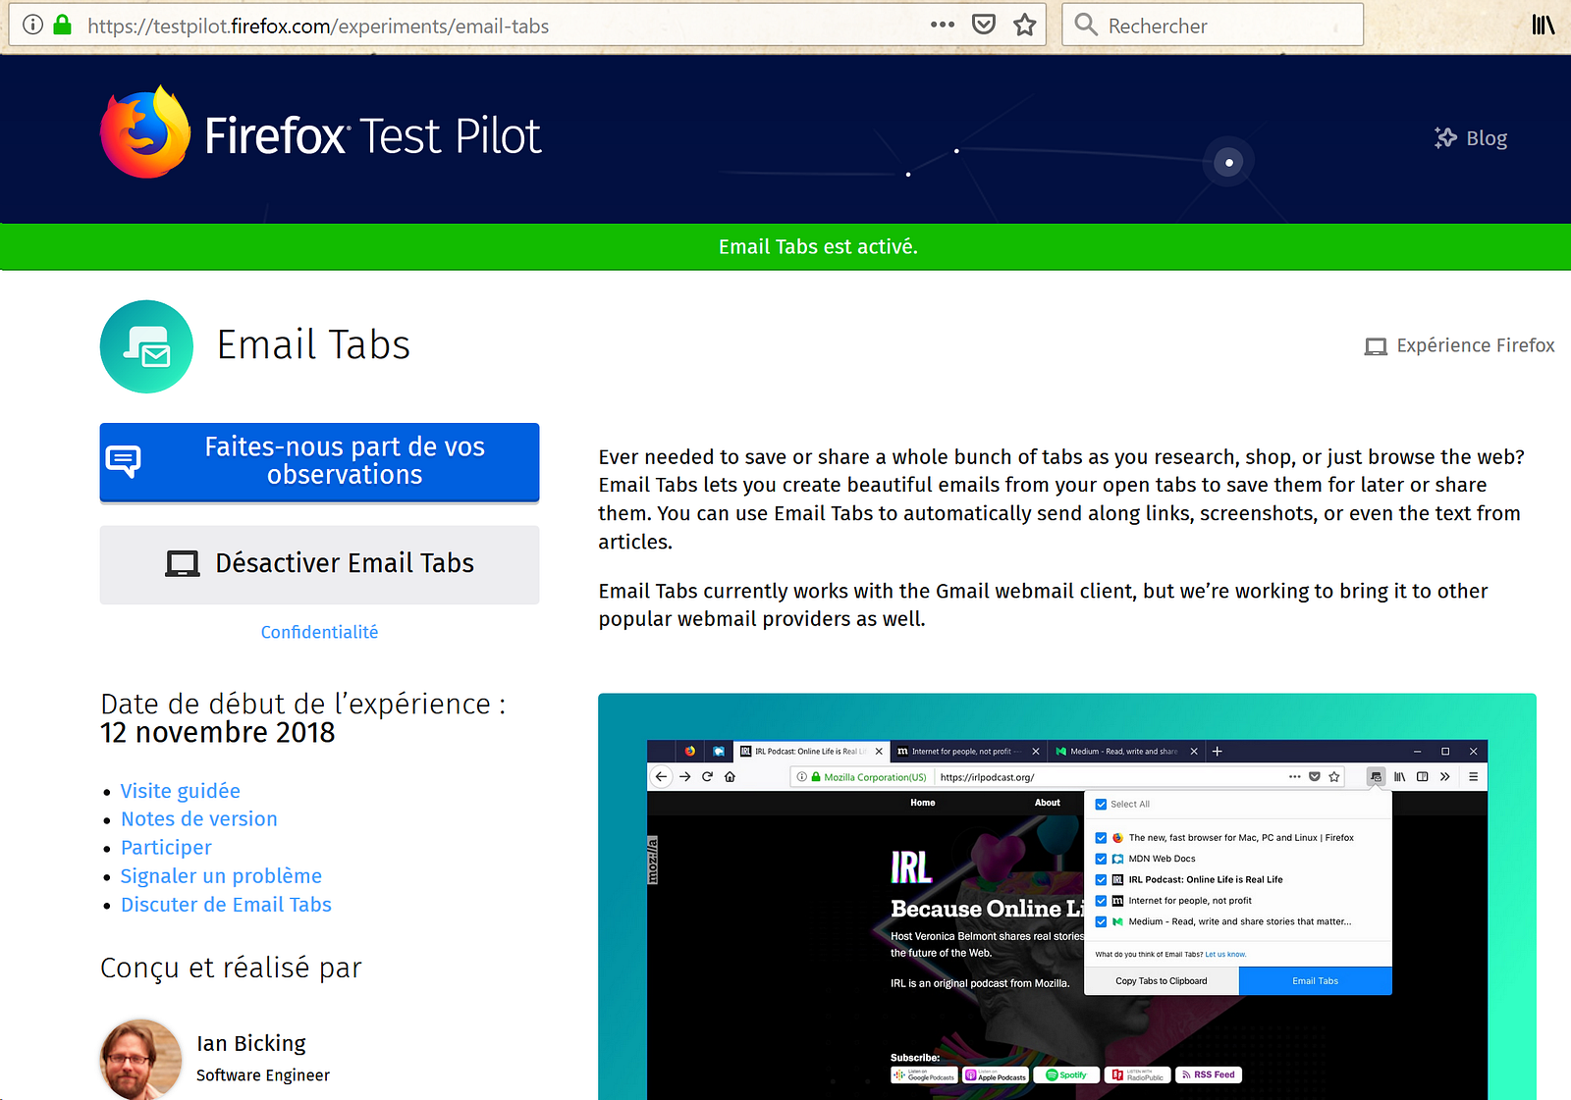The image size is (1571, 1100).
Task: Open the Participer link
Action: click(166, 848)
